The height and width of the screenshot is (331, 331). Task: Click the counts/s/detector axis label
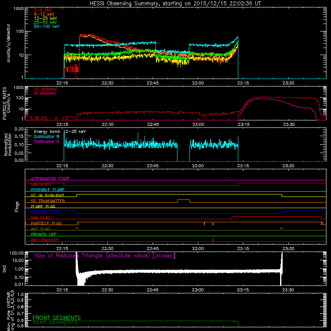pyautogui.click(x=8, y=43)
